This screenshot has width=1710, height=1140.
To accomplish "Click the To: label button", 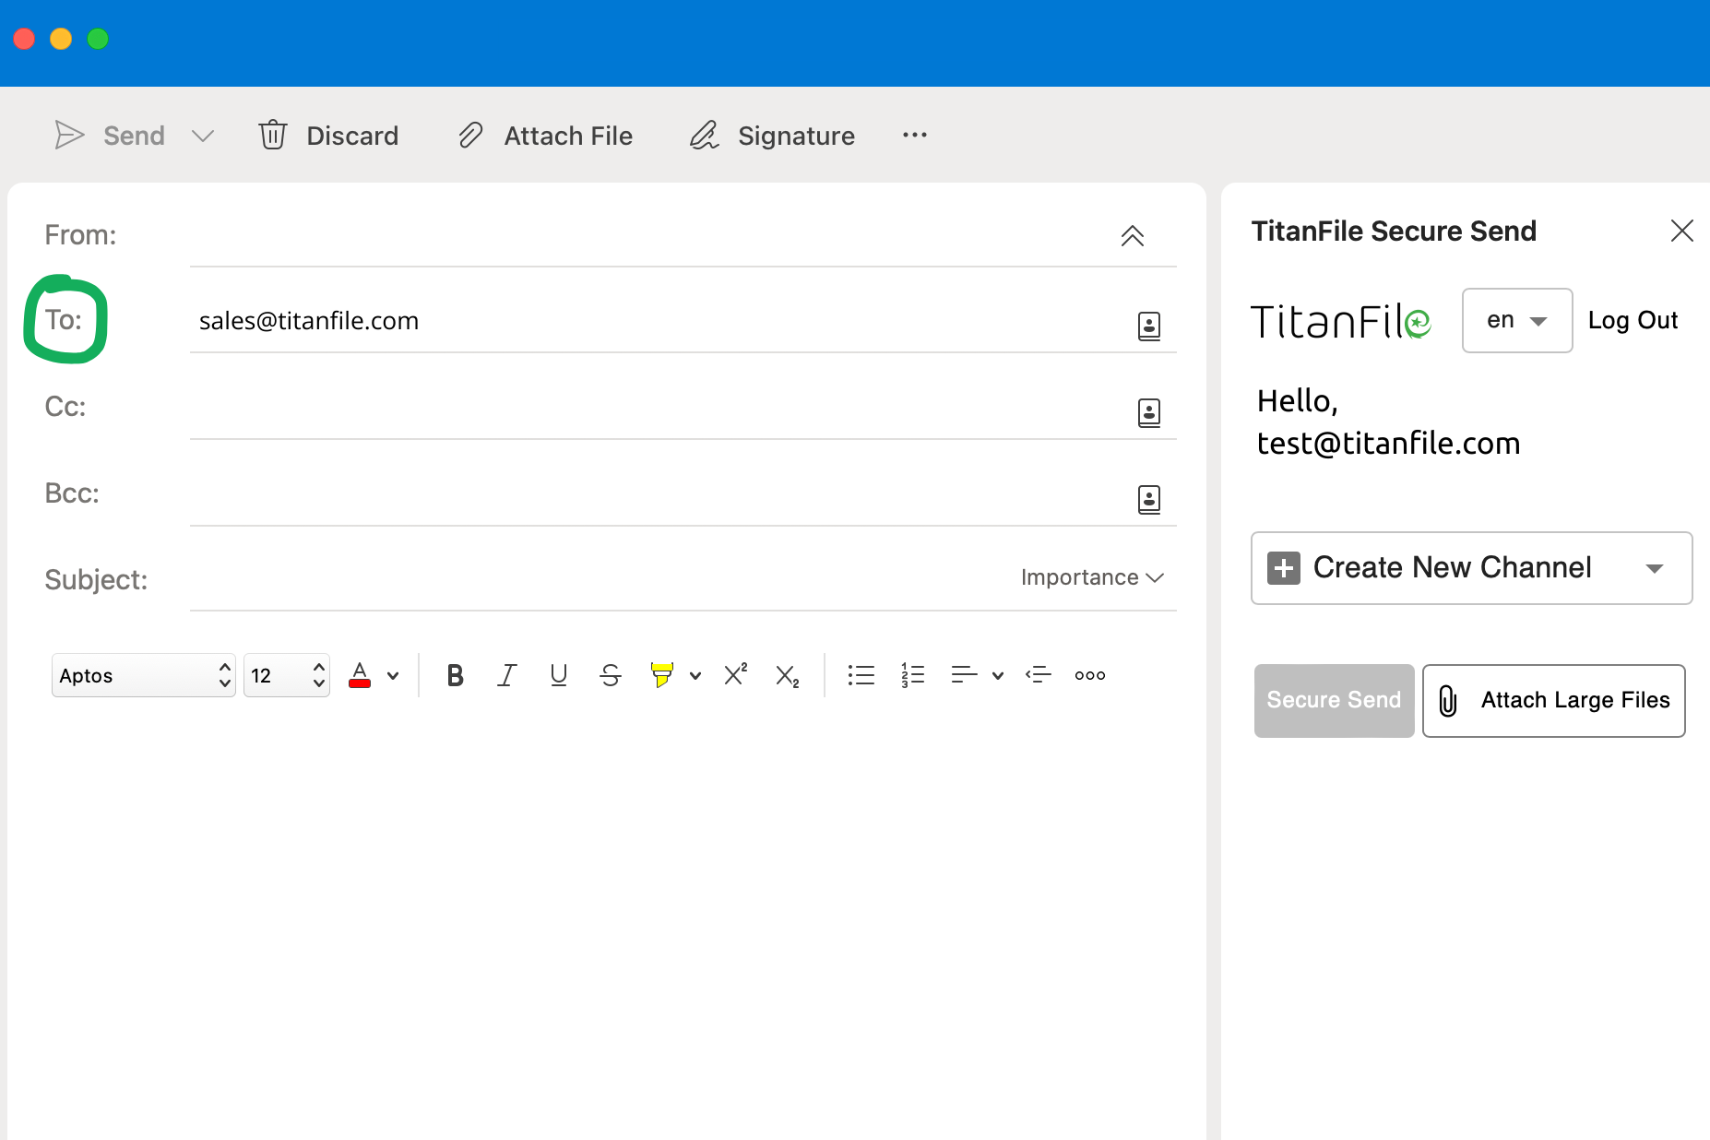I will [64, 320].
